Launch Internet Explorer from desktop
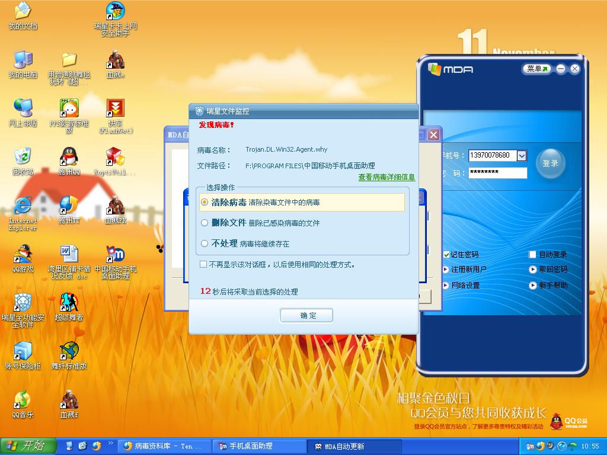Image resolution: width=607 pixels, height=455 pixels. (x=23, y=213)
